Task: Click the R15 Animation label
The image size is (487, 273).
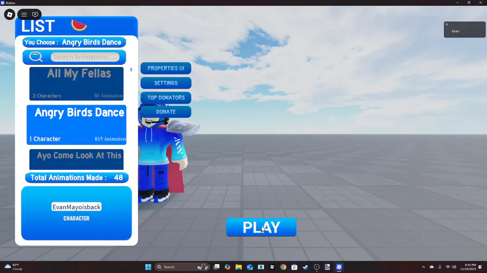Action: (110, 139)
